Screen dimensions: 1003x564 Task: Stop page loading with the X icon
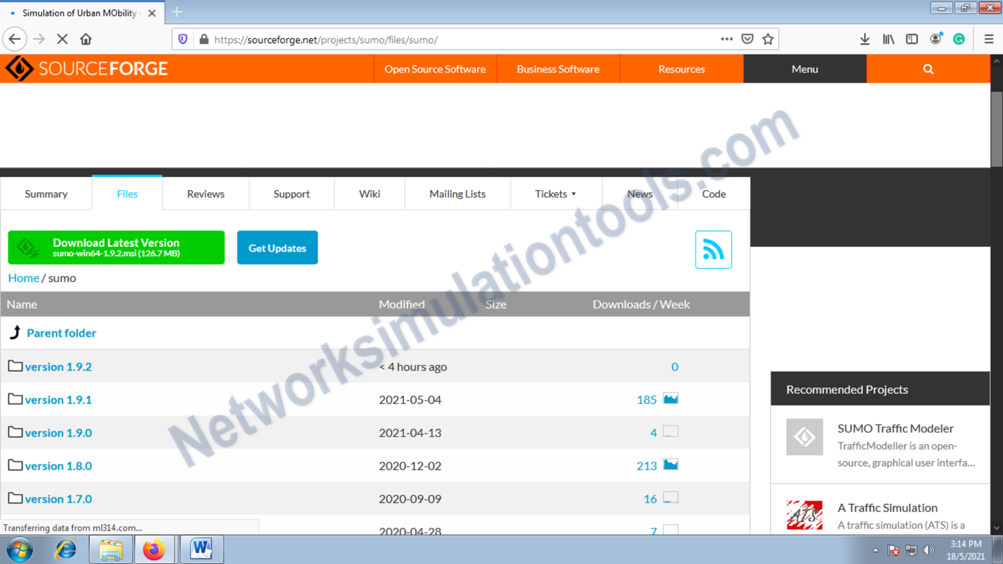(x=62, y=39)
